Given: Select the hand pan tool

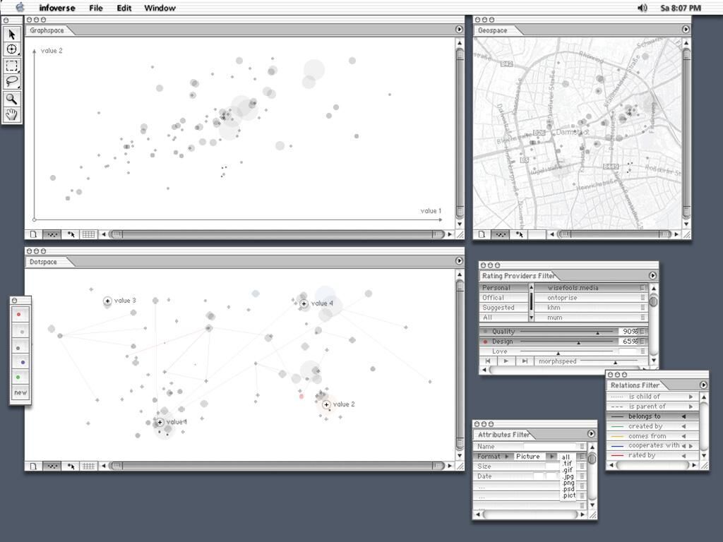Looking at the screenshot, I should click(x=12, y=114).
